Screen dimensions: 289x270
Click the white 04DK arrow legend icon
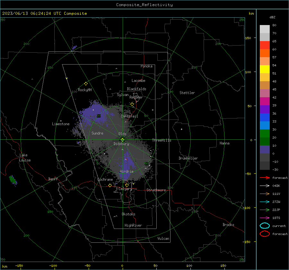tap(265, 186)
